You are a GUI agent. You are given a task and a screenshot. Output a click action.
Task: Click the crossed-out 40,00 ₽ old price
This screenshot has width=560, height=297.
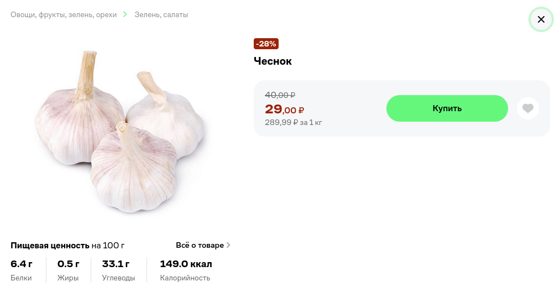(x=280, y=95)
